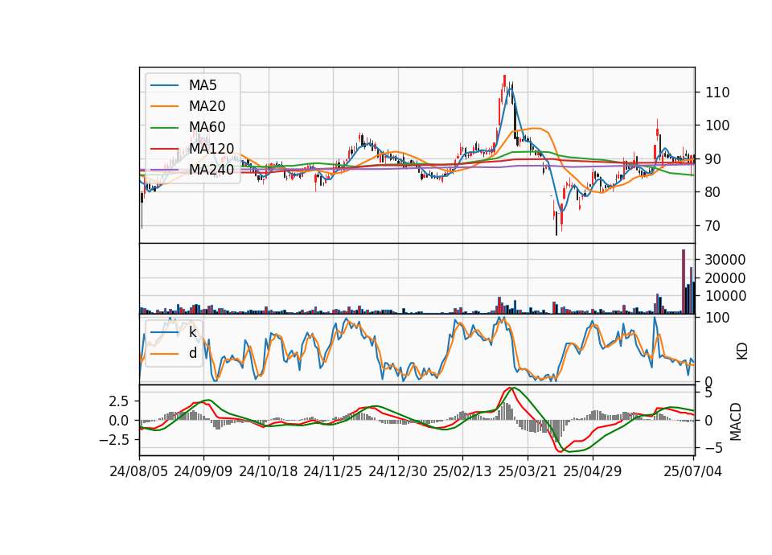Screen dimensions: 772x555
Task: Click the blue MA5 legend line swatch
Action: pyautogui.click(x=164, y=86)
